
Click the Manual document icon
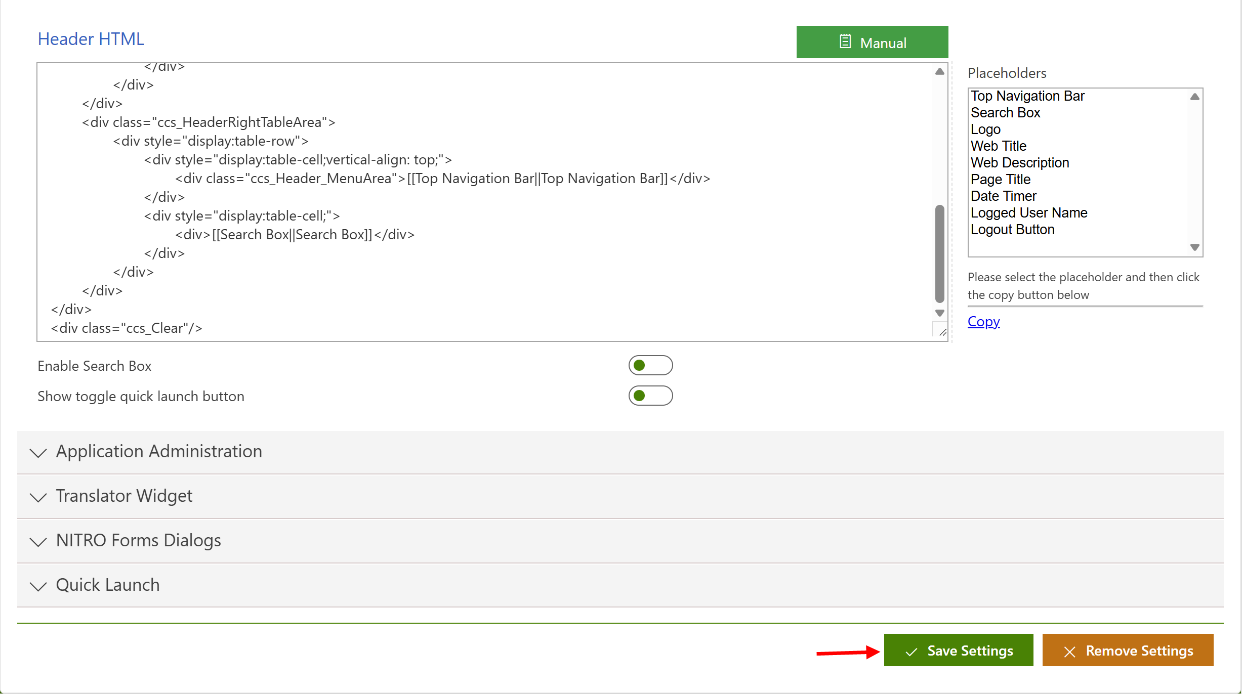click(x=845, y=41)
